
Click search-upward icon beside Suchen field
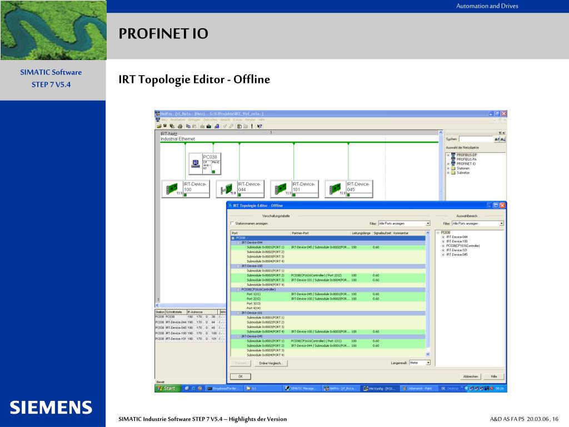point(497,140)
